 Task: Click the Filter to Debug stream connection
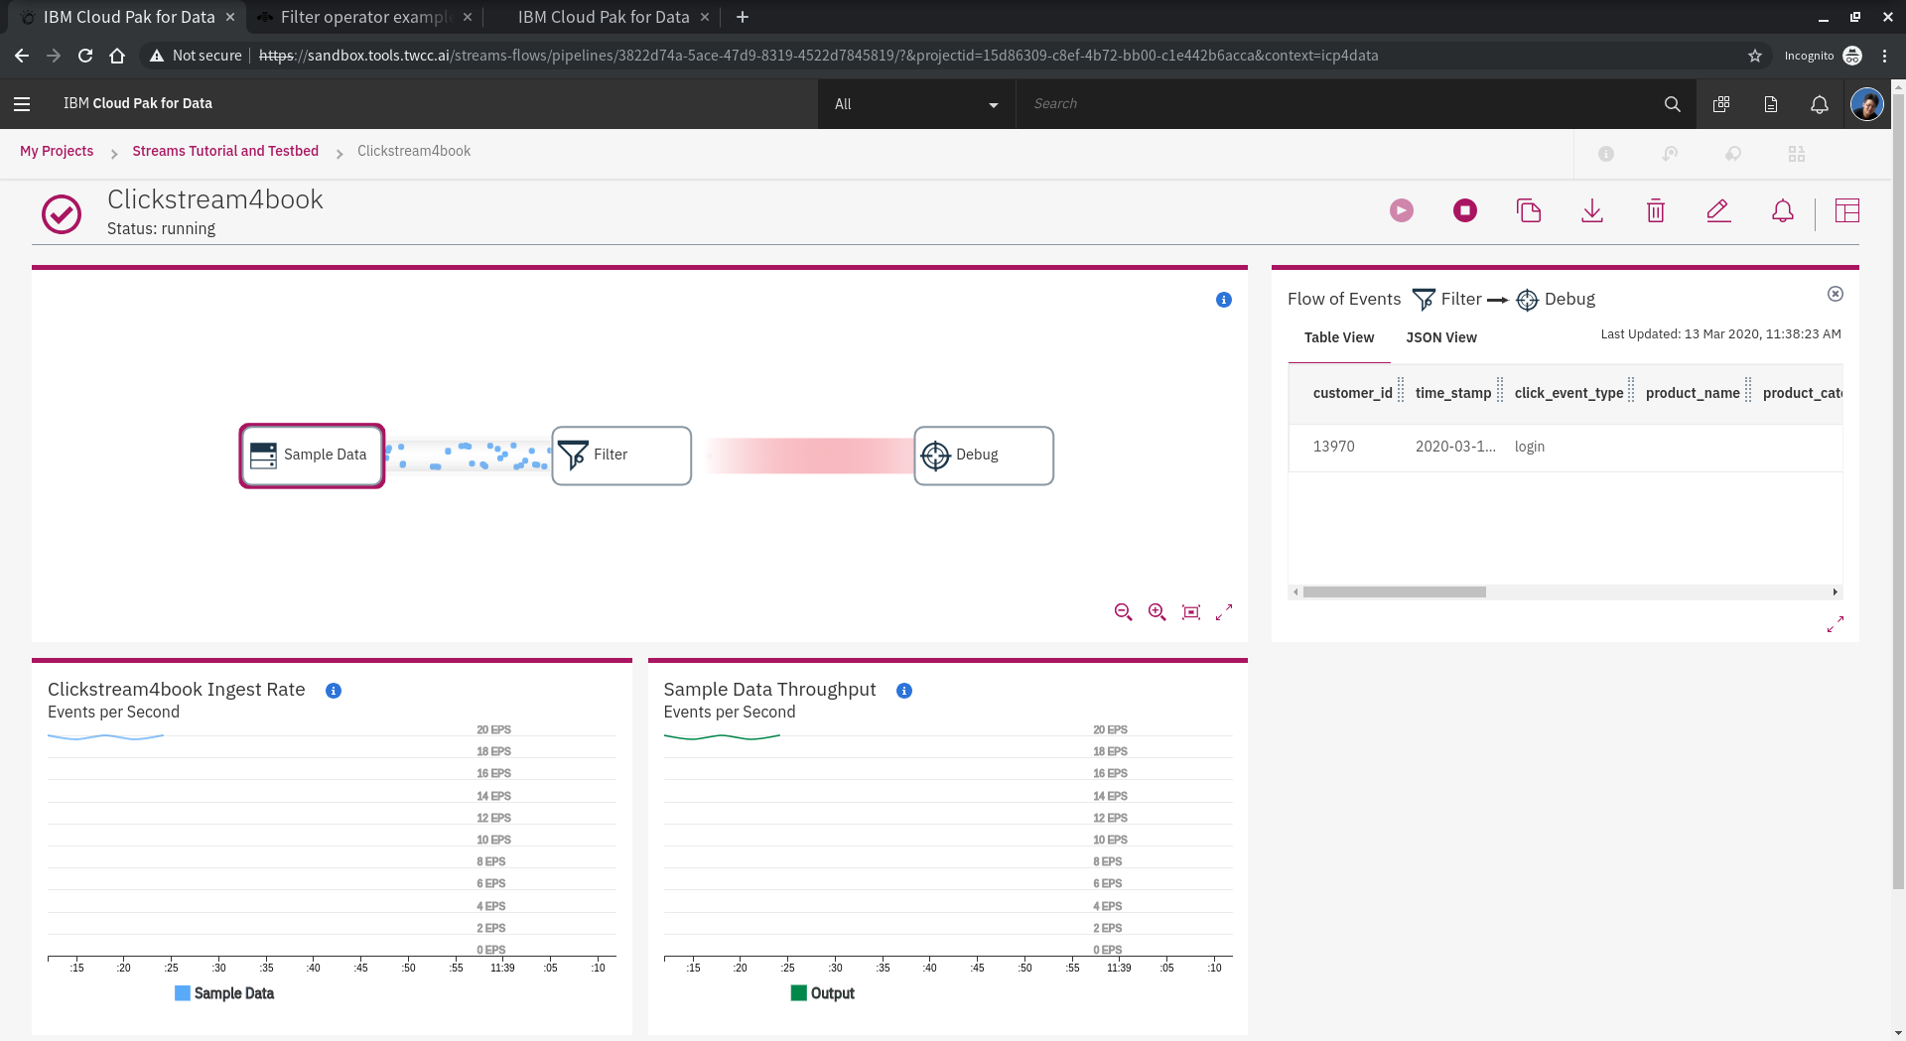coord(809,455)
